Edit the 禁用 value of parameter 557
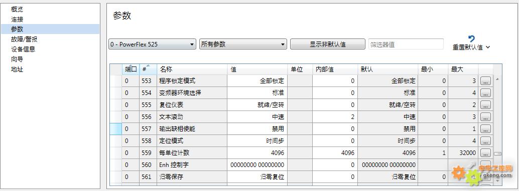519x191 pixels. coord(257,129)
